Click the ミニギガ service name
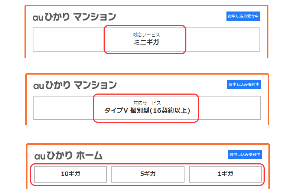 (x=146, y=42)
